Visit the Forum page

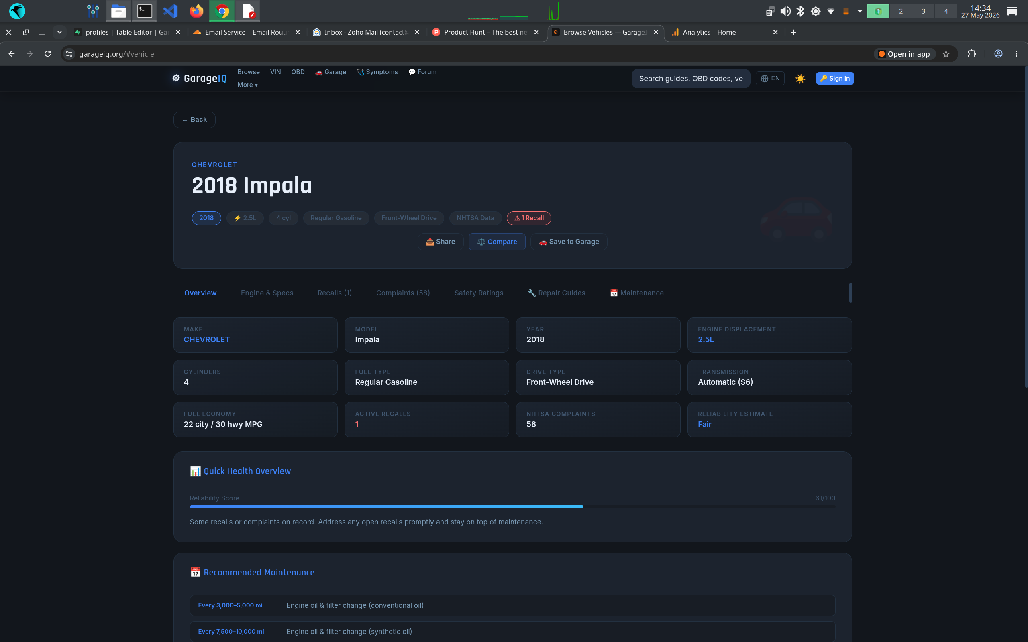422,72
